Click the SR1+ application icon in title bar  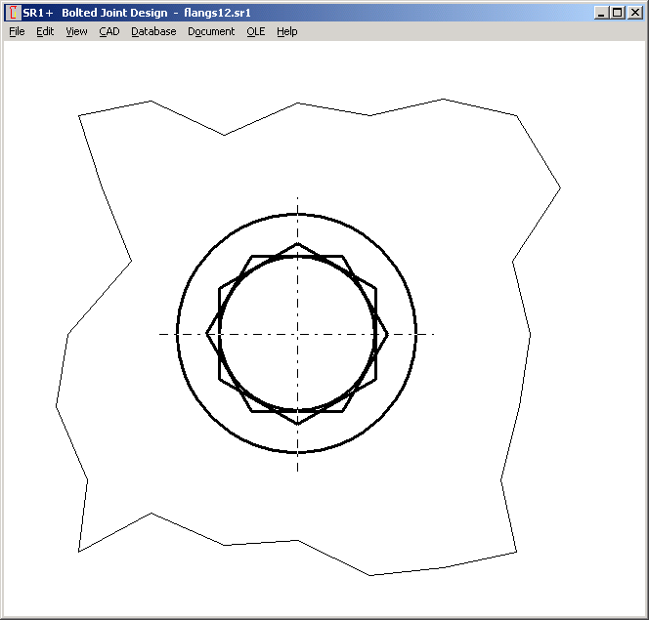point(13,13)
